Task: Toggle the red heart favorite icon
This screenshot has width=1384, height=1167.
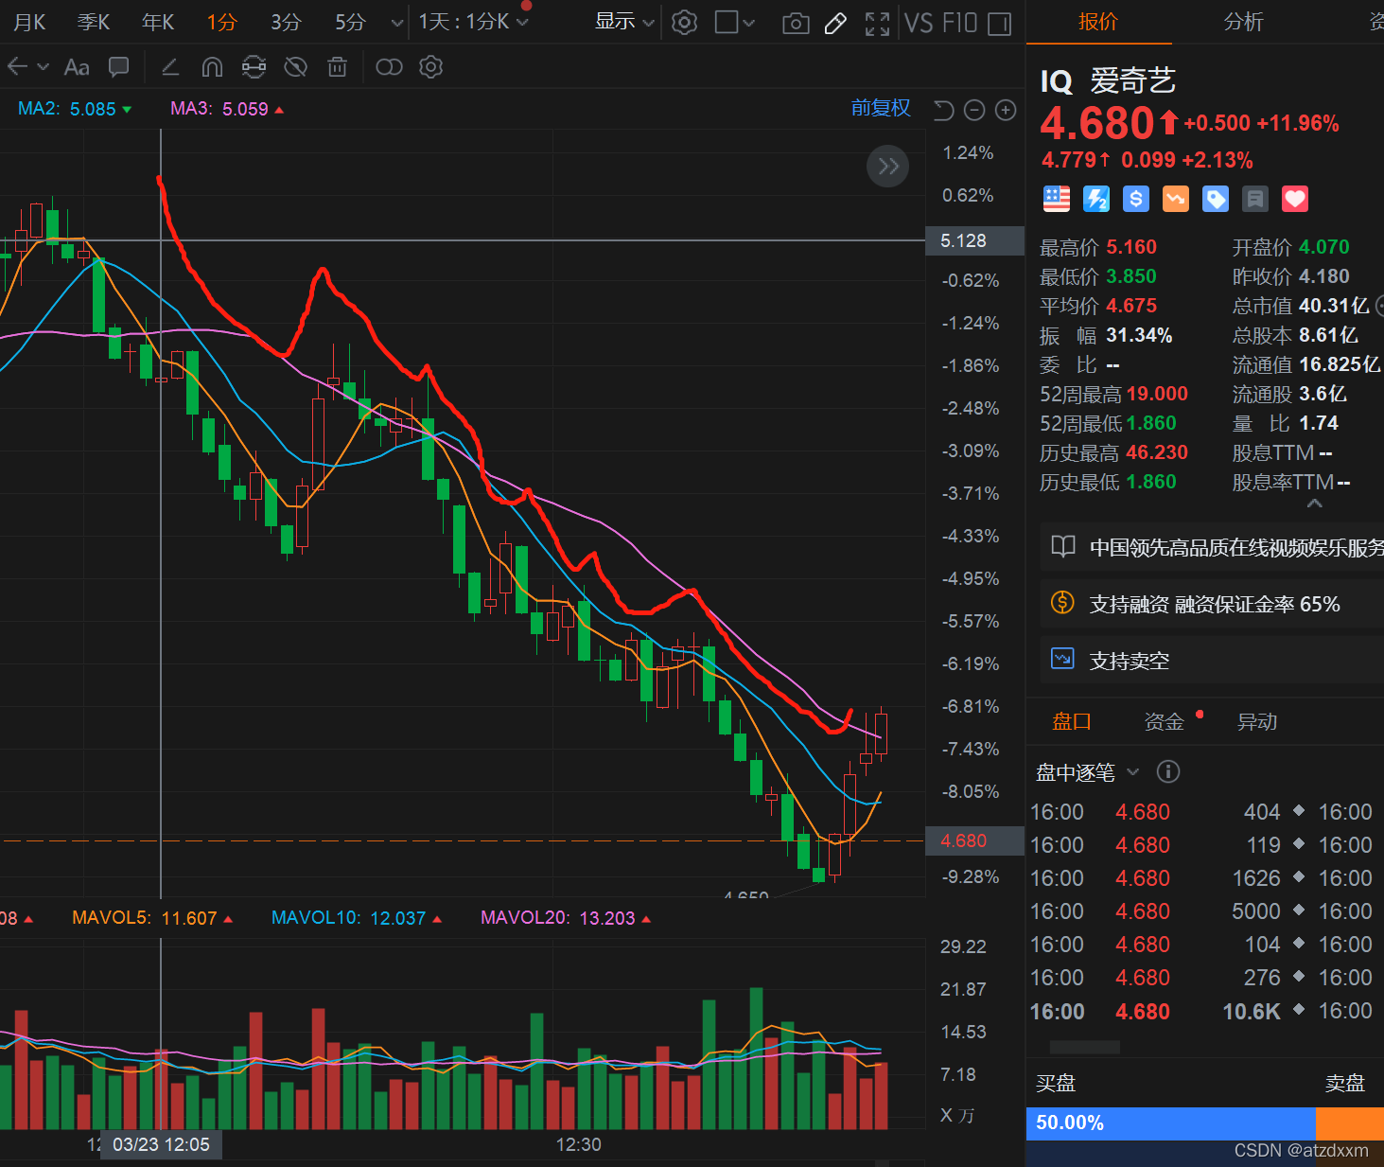Action: tap(1295, 198)
